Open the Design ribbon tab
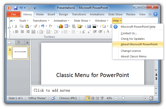 click(64, 14)
